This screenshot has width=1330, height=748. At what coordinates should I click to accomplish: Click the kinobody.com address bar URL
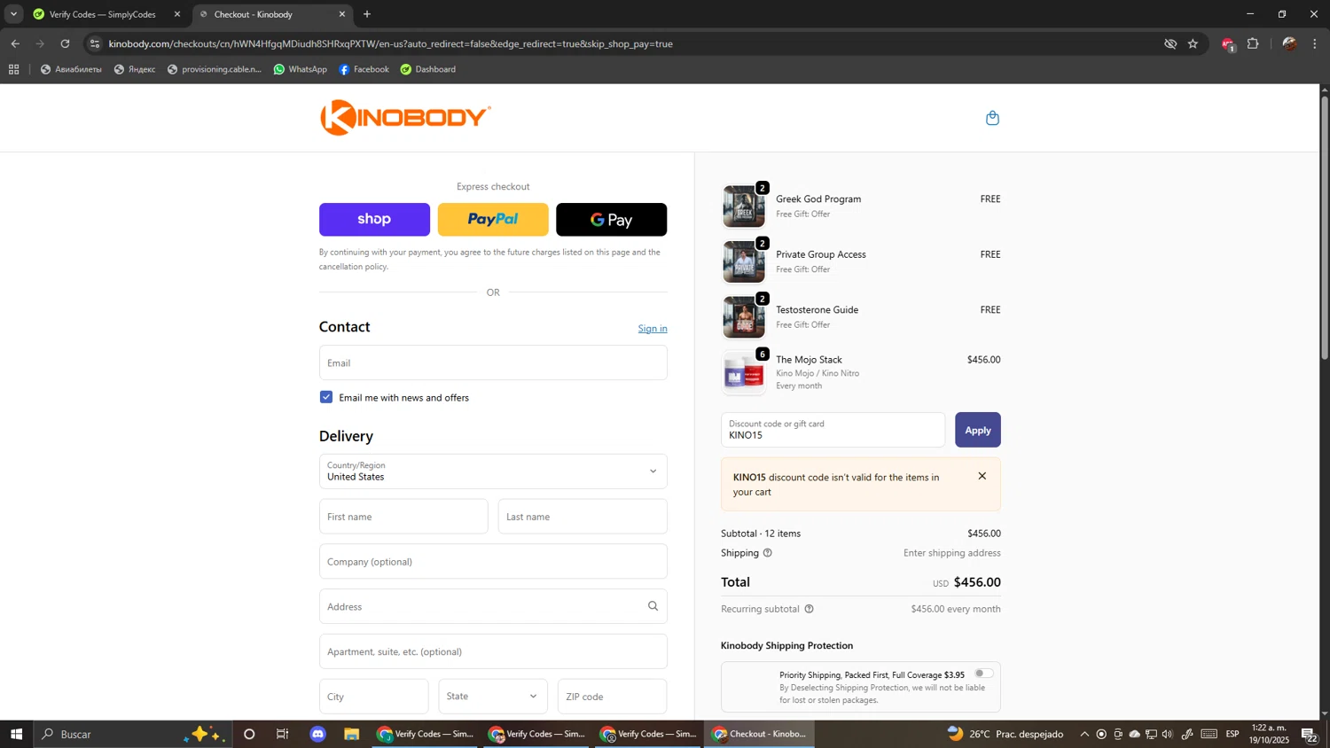click(390, 43)
